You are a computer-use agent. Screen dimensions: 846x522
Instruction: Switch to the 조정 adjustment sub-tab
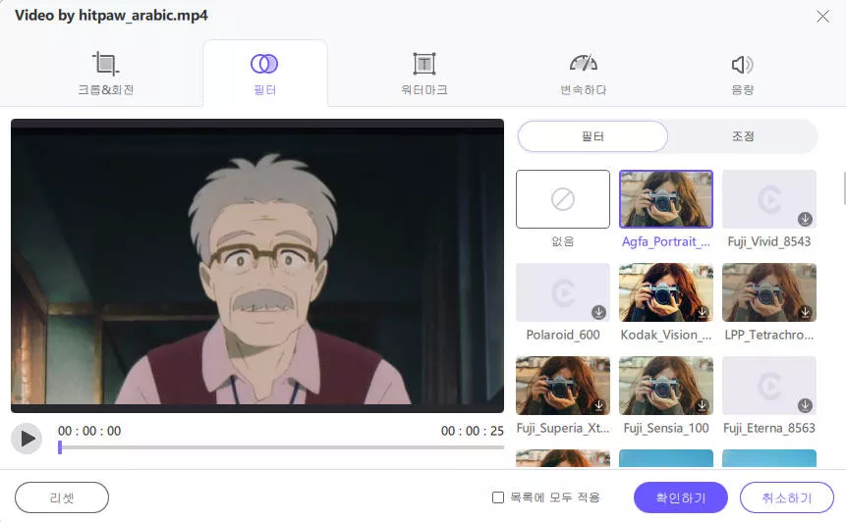coord(743,136)
